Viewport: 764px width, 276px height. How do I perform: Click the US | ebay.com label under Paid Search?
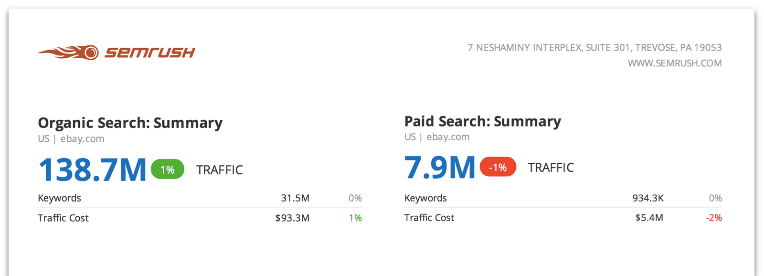coord(437,137)
